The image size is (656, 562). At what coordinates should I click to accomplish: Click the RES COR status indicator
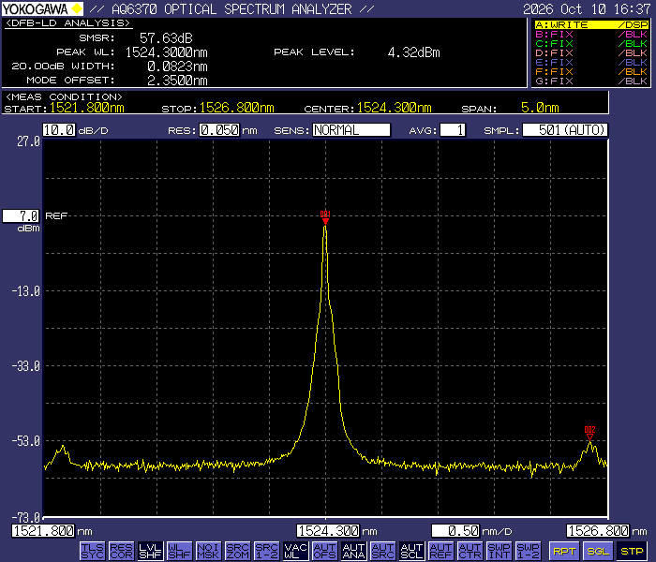click(121, 551)
